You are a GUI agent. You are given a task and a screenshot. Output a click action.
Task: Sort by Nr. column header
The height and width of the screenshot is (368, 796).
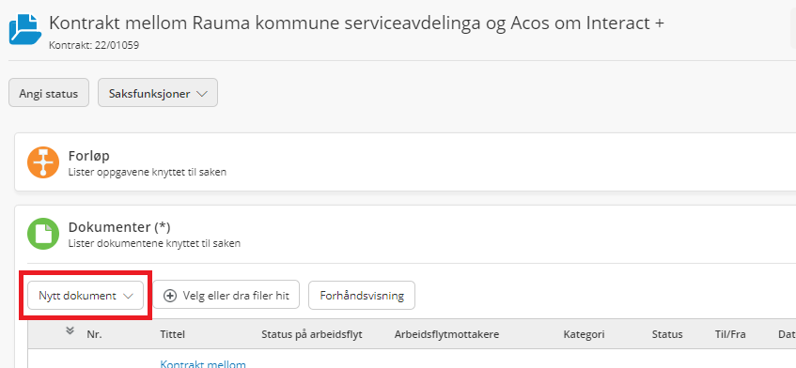94,334
